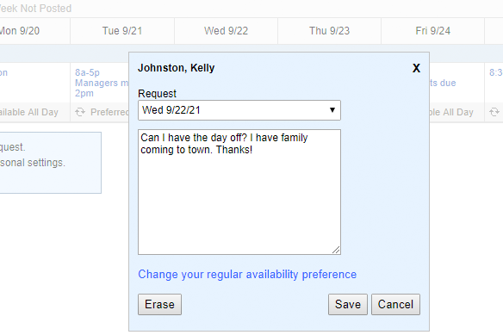Select the Thu 9/23 column header
Image resolution: width=503 pixels, height=335 pixels.
330,31
